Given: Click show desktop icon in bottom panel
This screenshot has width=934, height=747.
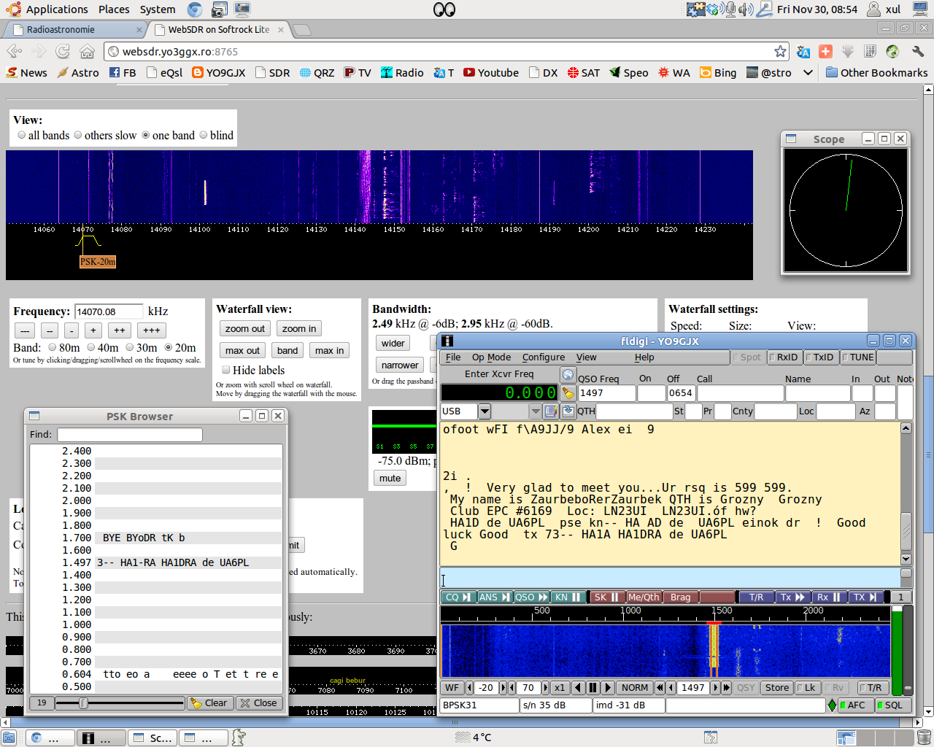Looking at the screenshot, I should (9, 738).
